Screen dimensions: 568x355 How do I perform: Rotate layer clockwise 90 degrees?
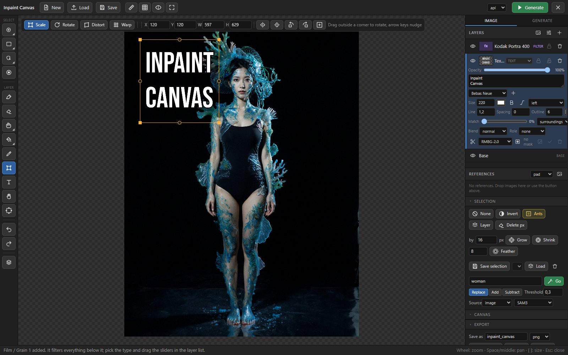pyautogui.click(x=305, y=25)
